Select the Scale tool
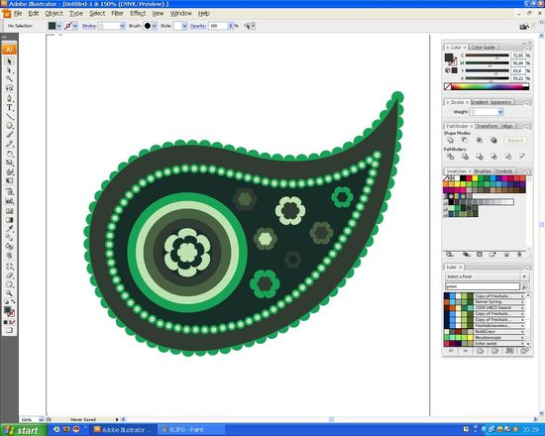This screenshot has width=545, height=436. point(9,163)
